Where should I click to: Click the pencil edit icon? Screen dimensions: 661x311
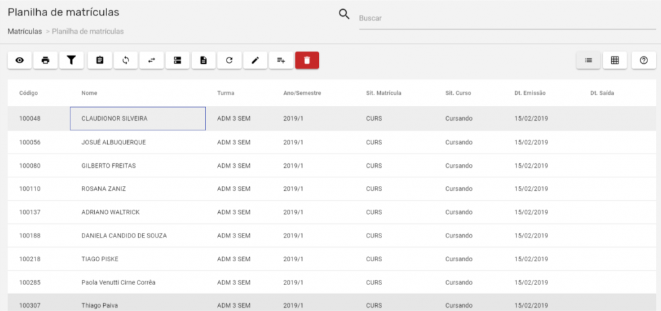coord(255,60)
